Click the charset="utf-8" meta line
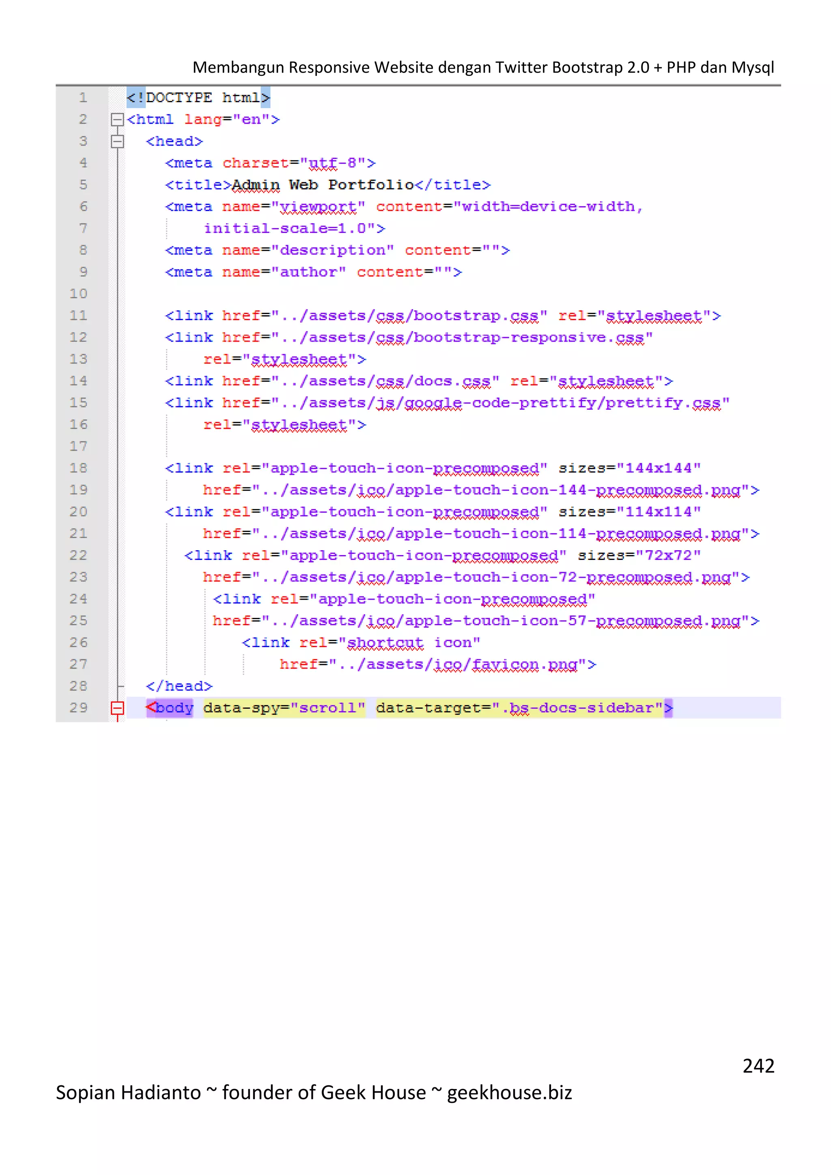 click(x=270, y=163)
